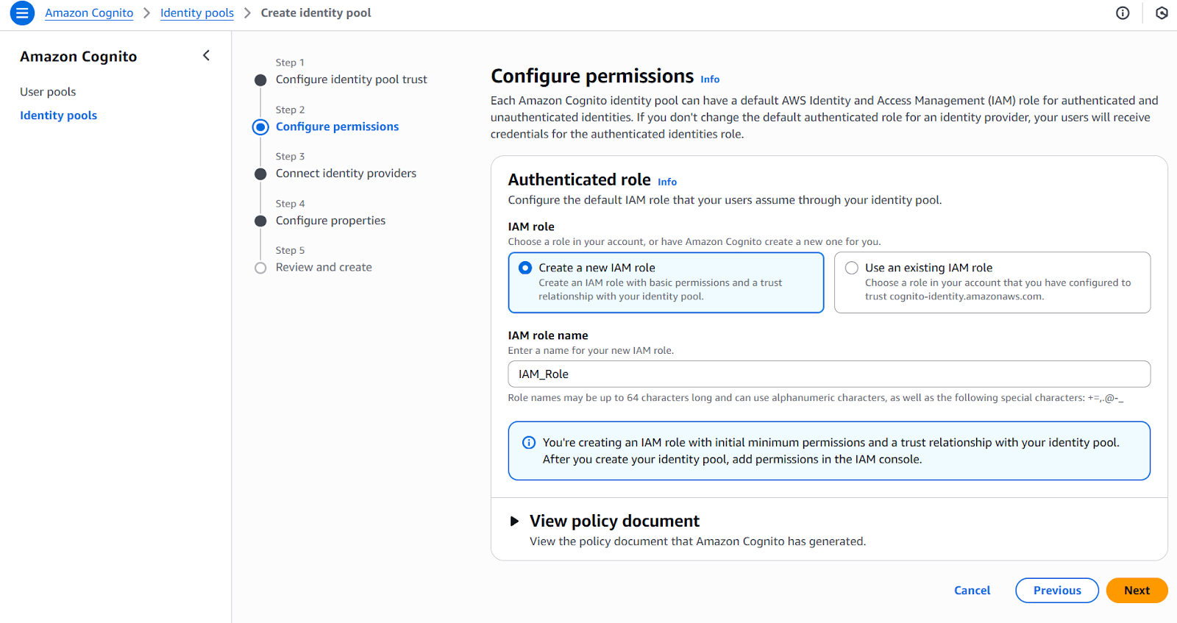1177x623 pixels.
Task: Open Identity pools from the sidebar
Action: click(x=58, y=115)
